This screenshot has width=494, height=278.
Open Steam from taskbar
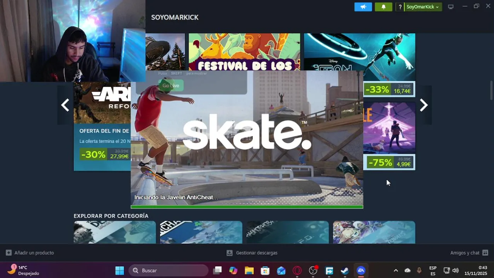(x=345, y=270)
